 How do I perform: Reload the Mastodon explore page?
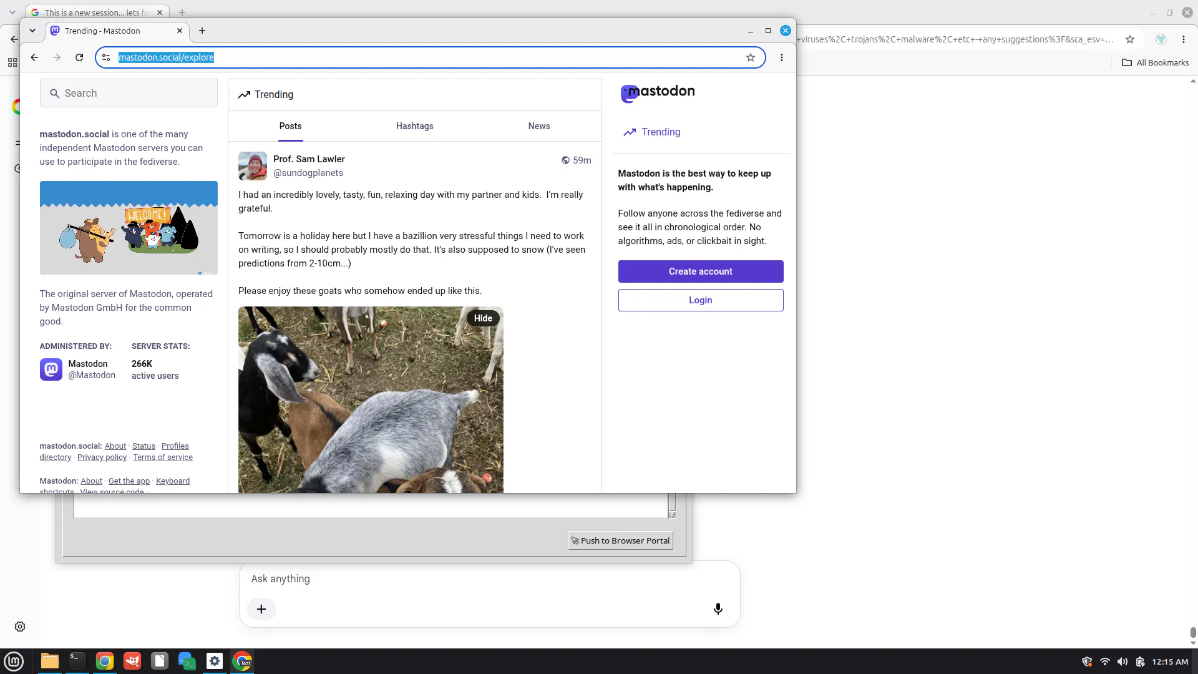[79, 57]
